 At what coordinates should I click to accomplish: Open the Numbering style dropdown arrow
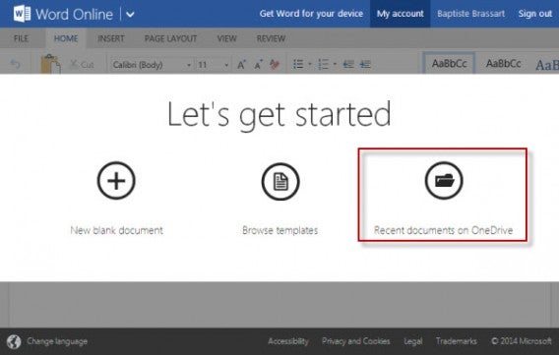pos(335,65)
